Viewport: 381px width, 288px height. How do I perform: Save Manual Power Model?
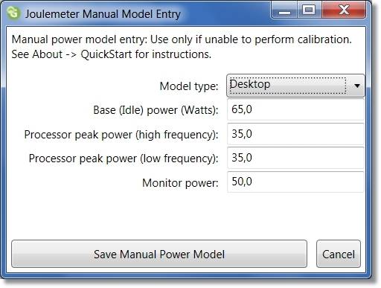(x=159, y=254)
